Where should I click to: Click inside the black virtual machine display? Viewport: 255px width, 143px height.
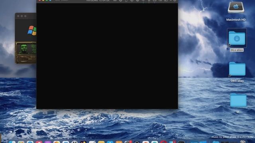pyautogui.click(x=107, y=56)
